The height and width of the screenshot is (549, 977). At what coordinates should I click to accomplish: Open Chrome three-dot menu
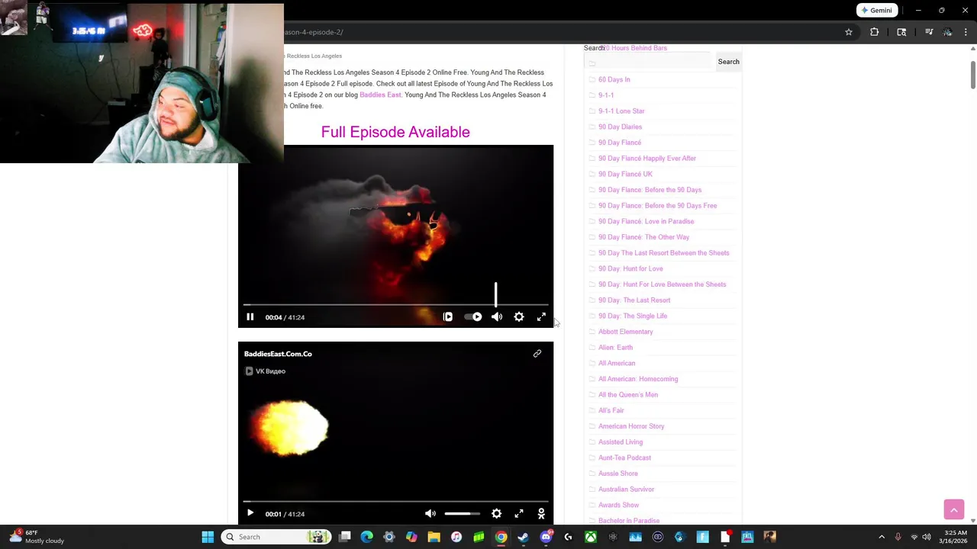[x=967, y=32]
